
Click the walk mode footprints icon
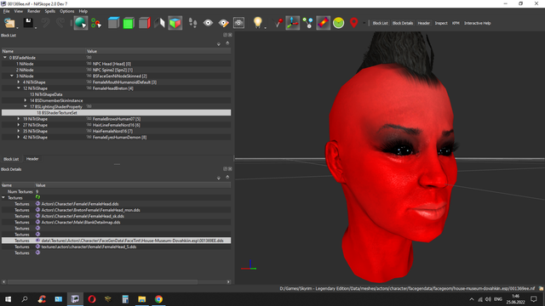(x=192, y=23)
